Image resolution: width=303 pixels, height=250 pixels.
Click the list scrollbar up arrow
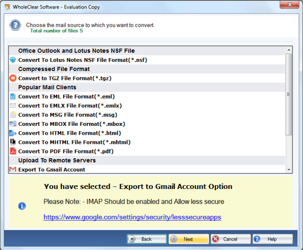[289, 50]
